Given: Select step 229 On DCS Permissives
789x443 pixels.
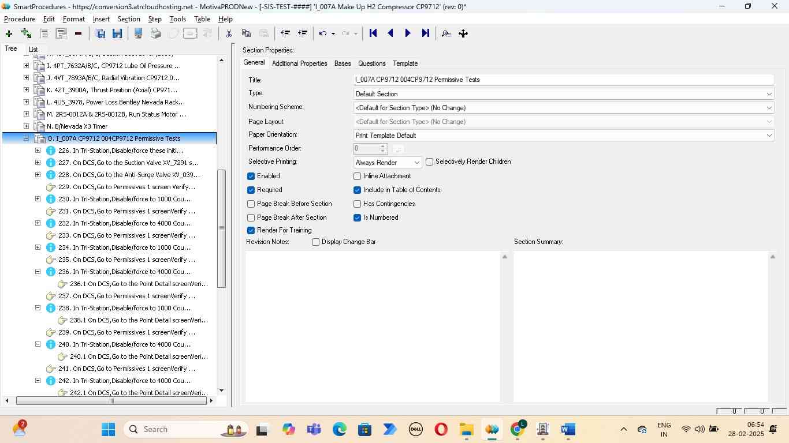Looking at the screenshot, I should point(126,187).
